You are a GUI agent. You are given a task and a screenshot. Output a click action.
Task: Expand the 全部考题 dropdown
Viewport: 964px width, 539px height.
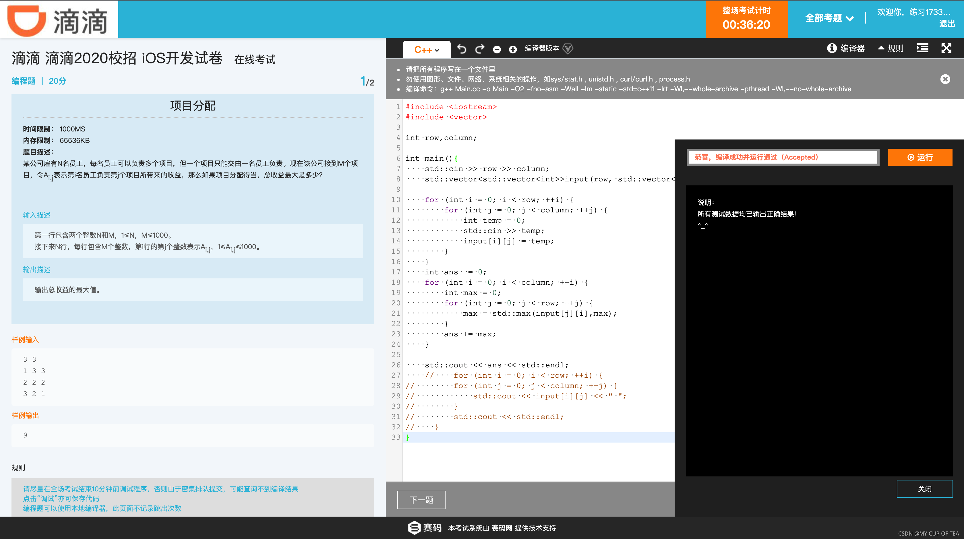click(829, 18)
